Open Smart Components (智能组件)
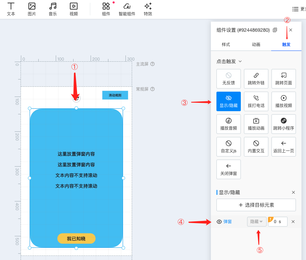 (127, 9)
